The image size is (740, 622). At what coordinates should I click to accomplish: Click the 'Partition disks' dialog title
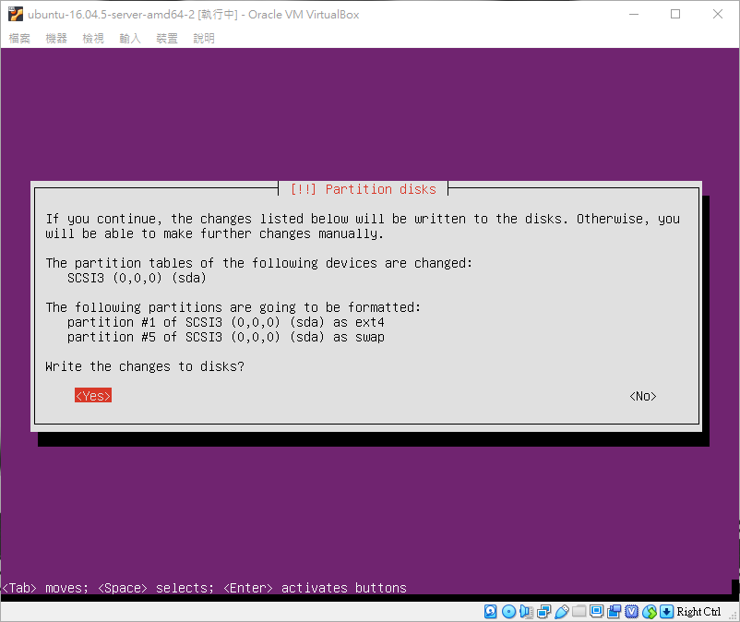364,189
